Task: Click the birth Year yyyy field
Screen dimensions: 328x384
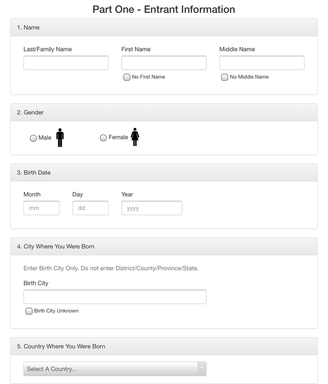Action: [151, 208]
